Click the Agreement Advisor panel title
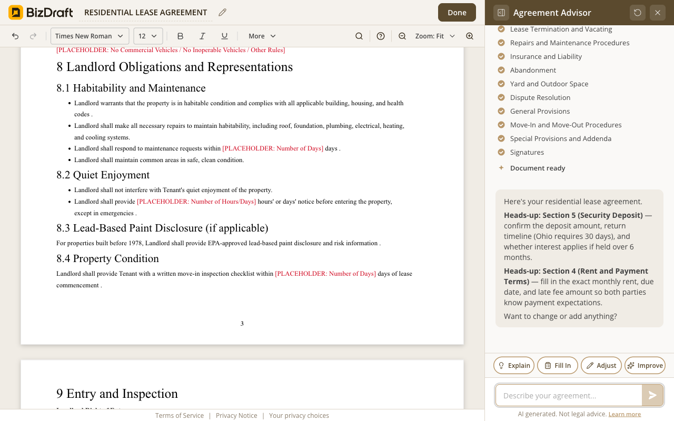This screenshot has width=674, height=421. 552,13
